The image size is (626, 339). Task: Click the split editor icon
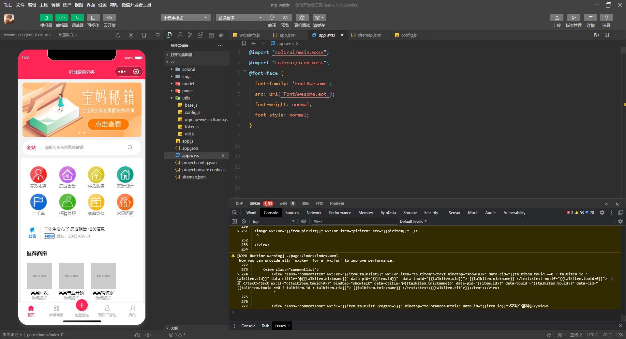point(607,35)
